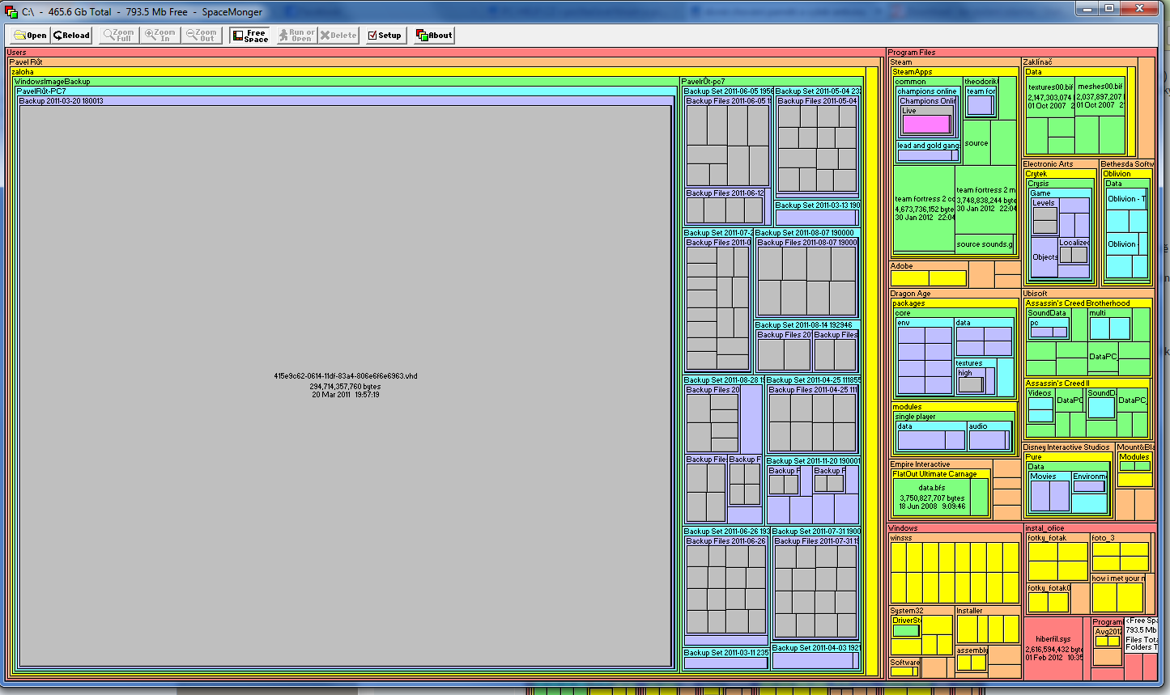Click the Delete toolbar button

(x=338, y=36)
